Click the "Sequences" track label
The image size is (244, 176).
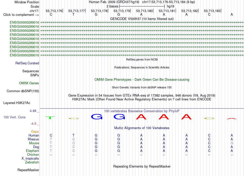[31, 71]
